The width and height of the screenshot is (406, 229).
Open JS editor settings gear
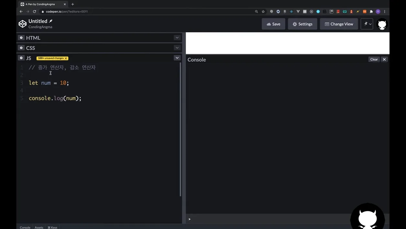21,58
